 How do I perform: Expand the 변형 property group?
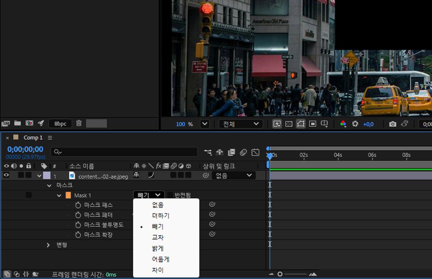point(49,245)
